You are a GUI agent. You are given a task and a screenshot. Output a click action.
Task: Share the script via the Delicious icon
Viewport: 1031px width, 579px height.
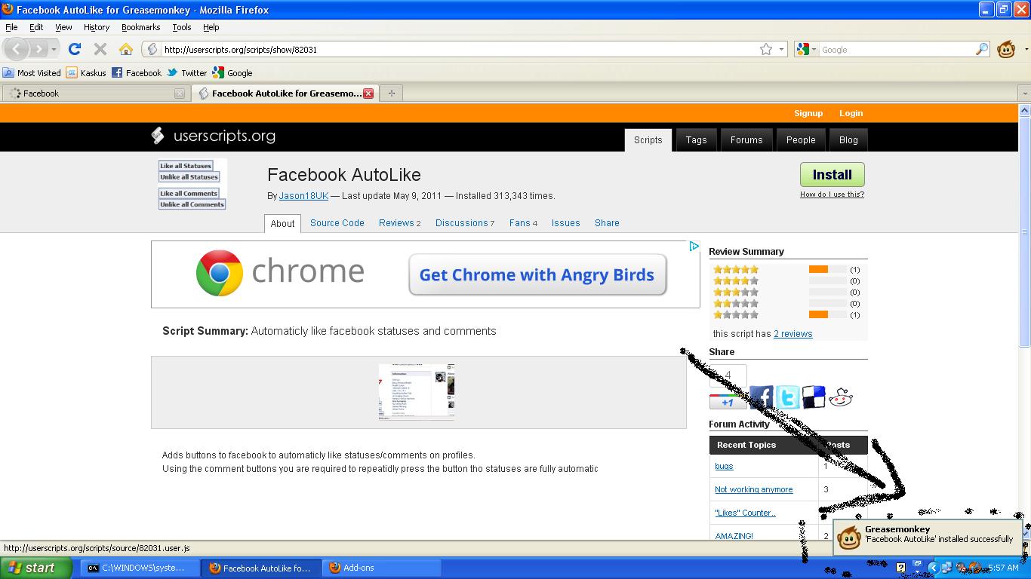tap(814, 397)
